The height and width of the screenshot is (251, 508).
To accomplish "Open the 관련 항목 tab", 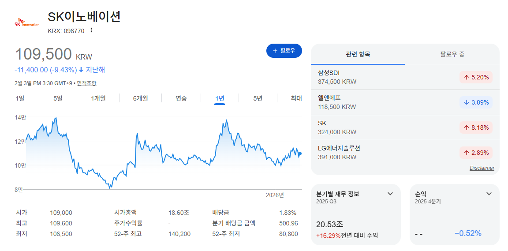I will pyautogui.click(x=358, y=54).
